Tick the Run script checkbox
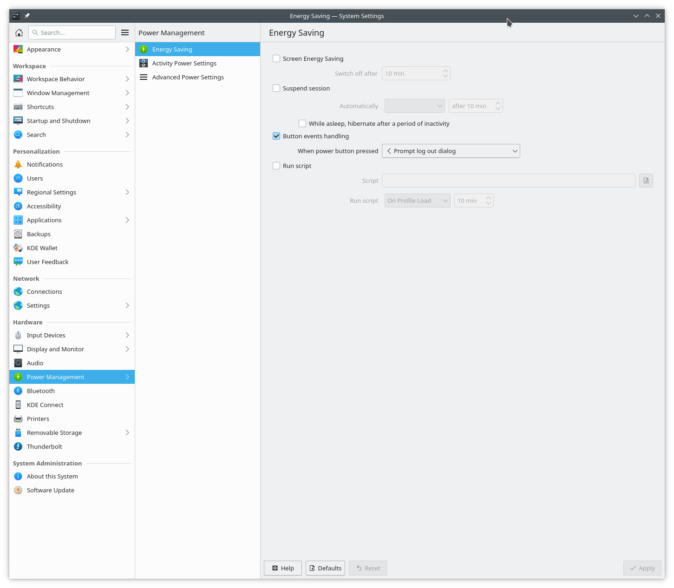This screenshot has width=674, height=588. (x=276, y=166)
